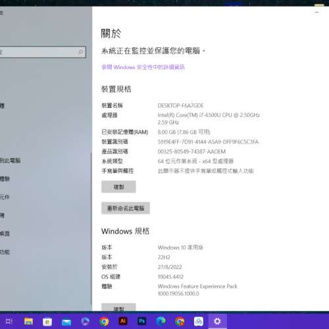Click Windows Feature Experience Pack value
The image size is (329, 329).
(197, 290)
